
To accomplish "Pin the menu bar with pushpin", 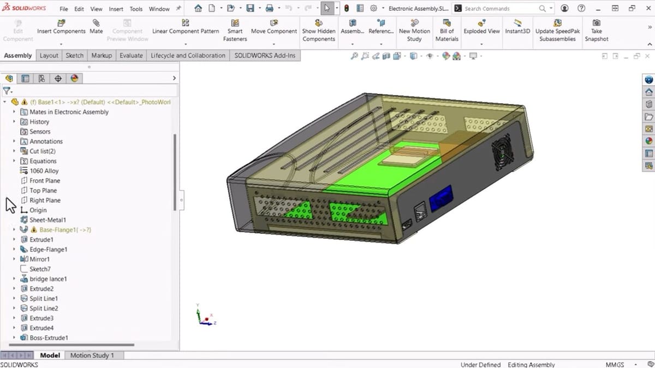I will (178, 9).
